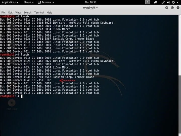Open the Applications dropdown menu

coord(10,2)
